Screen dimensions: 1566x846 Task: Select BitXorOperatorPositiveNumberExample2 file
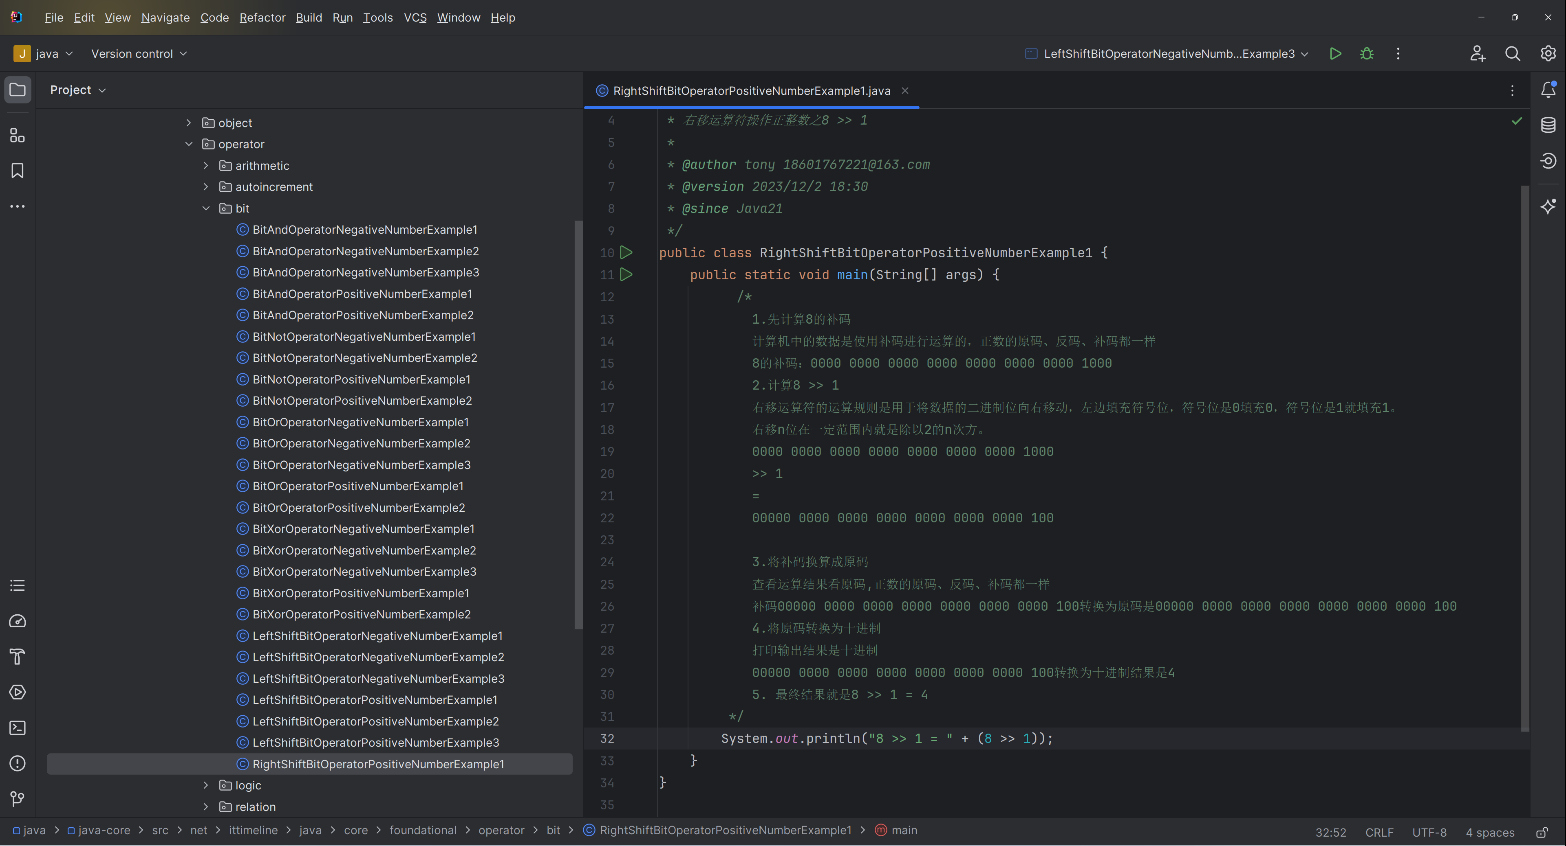tap(362, 614)
